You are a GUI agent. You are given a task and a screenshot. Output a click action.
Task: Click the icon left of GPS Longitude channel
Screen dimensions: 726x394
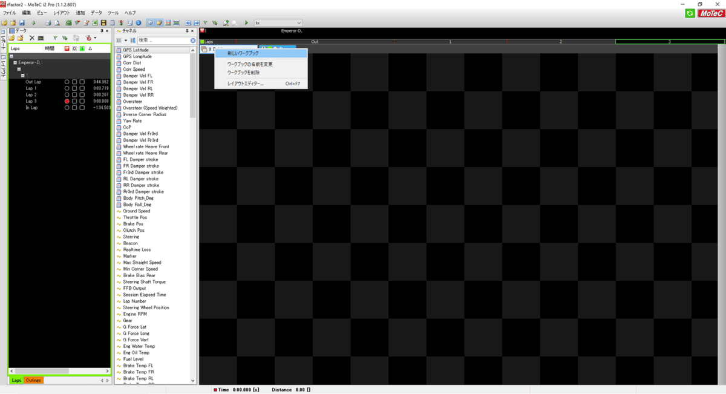119,56
